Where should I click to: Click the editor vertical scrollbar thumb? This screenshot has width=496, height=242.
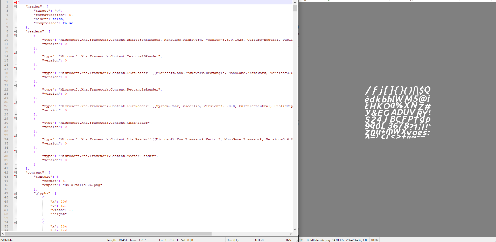[x=295, y=8]
